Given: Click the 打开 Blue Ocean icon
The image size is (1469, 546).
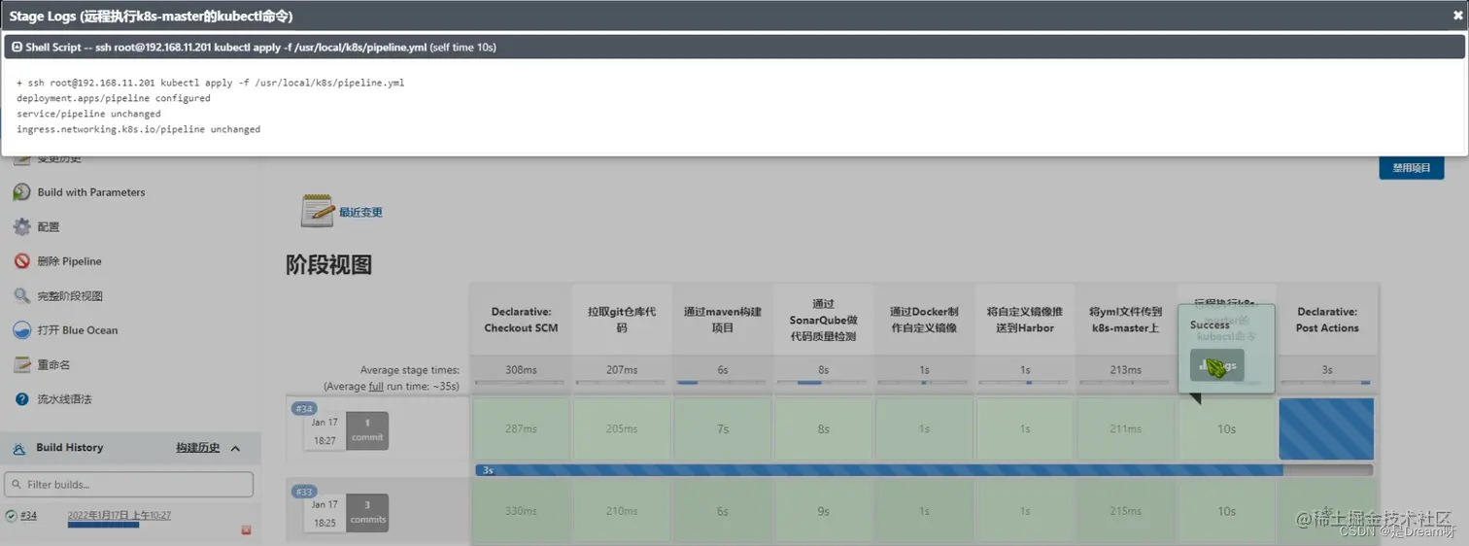Looking at the screenshot, I should tap(21, 330).
